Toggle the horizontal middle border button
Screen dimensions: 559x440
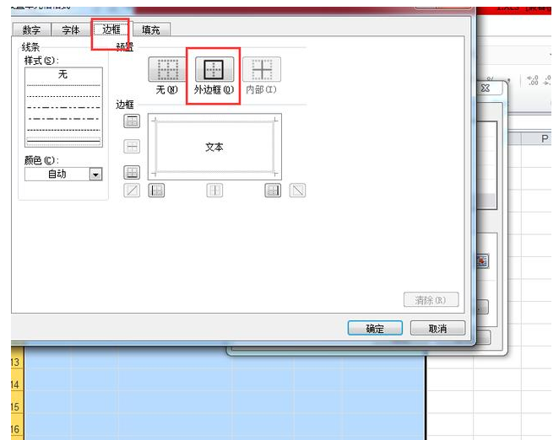click(132, 147)
